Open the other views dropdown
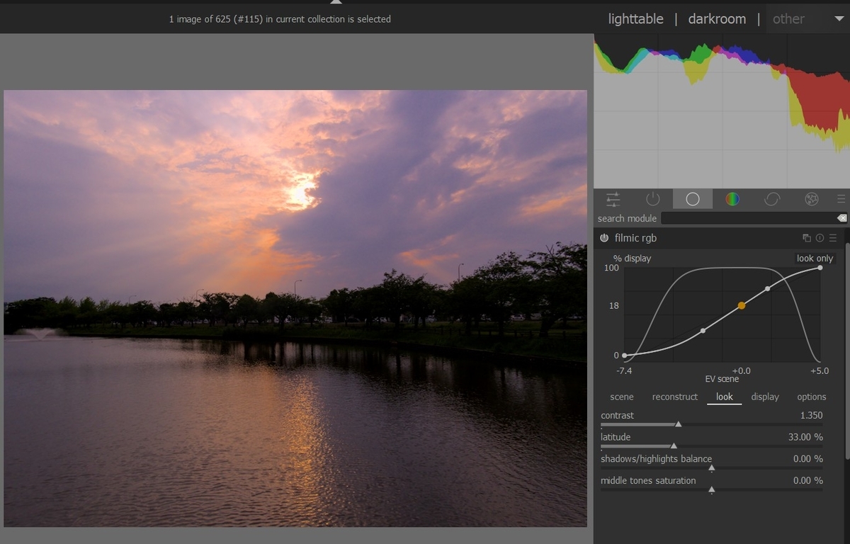This screenshot has height=544, width=850. point(807,19)
